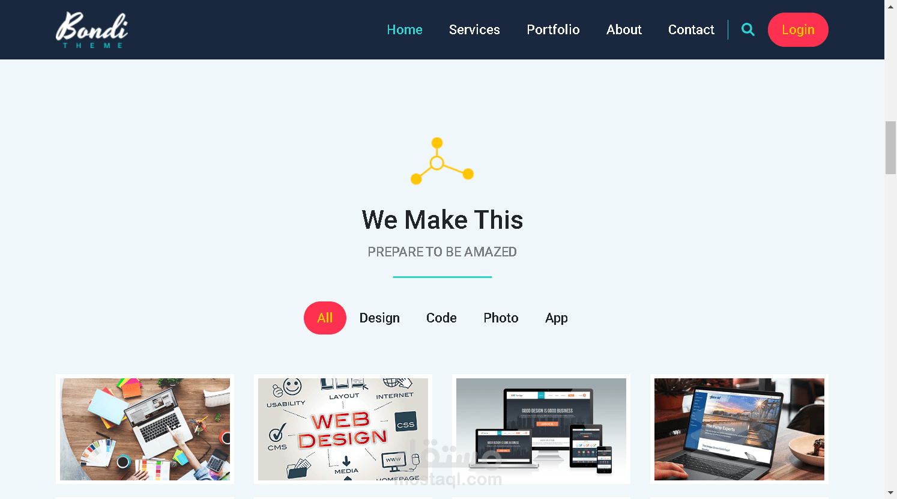The image size is (897, 499).
Task: Filter portfolio by Design
Action: [379, 318]
